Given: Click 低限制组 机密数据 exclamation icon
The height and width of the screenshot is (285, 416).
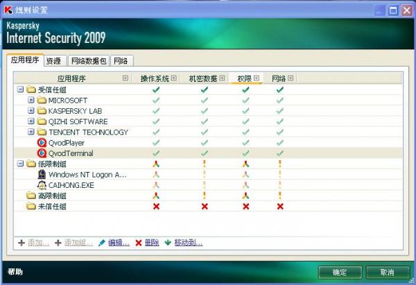Looking at the screenshot, I should (205, 164).
